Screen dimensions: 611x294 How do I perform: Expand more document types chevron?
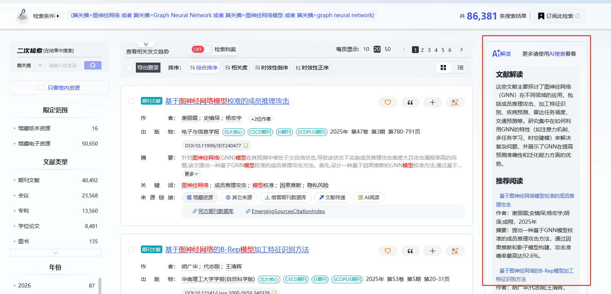click(56, 253)
